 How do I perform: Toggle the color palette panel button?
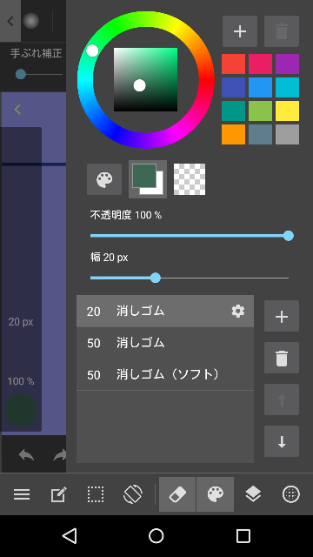pyautogui.click(x=216, y=494)
